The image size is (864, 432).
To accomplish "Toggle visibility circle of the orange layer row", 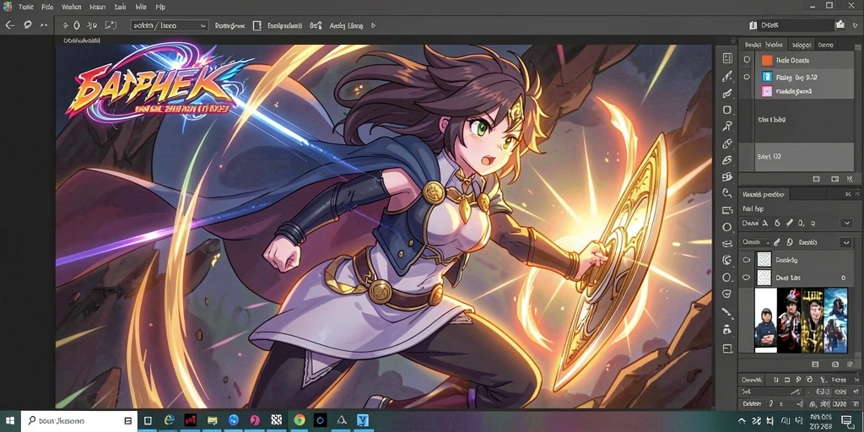I will coord(748,60).
